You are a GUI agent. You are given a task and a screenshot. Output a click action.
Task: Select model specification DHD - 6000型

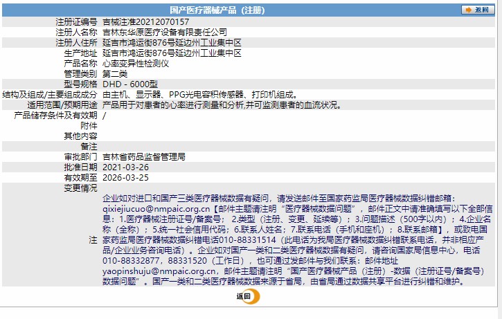click(x=130, y=84)
